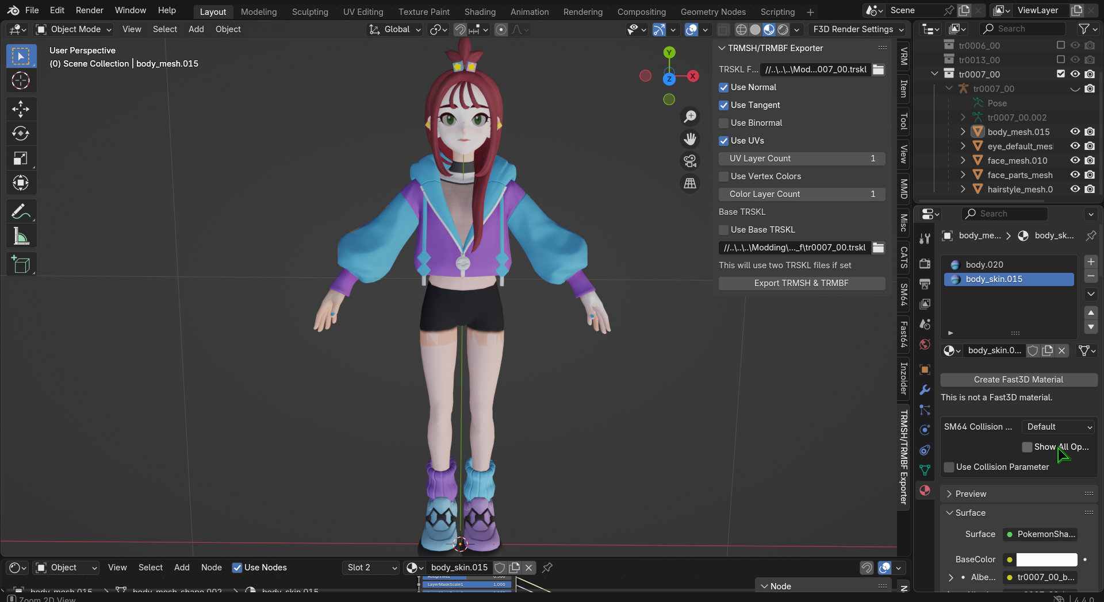The image size is (1104, 602).
Task: Toggle the Use Tangent checkbox
Action: 724,105
